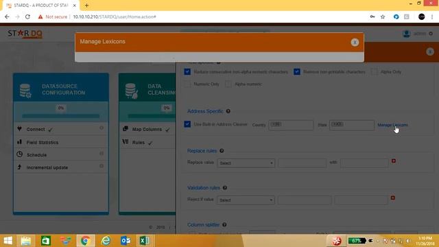The image size is (439, 247).
Task: Open Map Columns in Data Cleansing
Action: [147, 129]
